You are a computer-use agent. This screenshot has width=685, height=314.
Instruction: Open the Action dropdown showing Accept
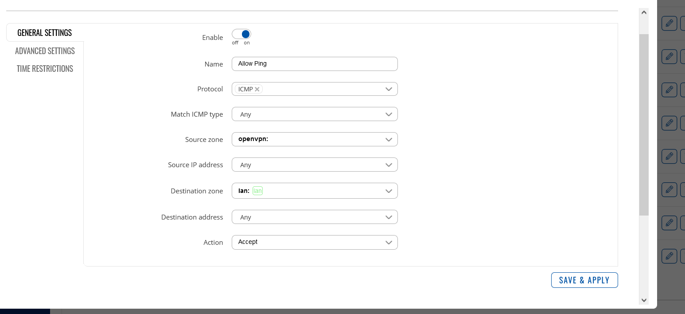point(315,242)
